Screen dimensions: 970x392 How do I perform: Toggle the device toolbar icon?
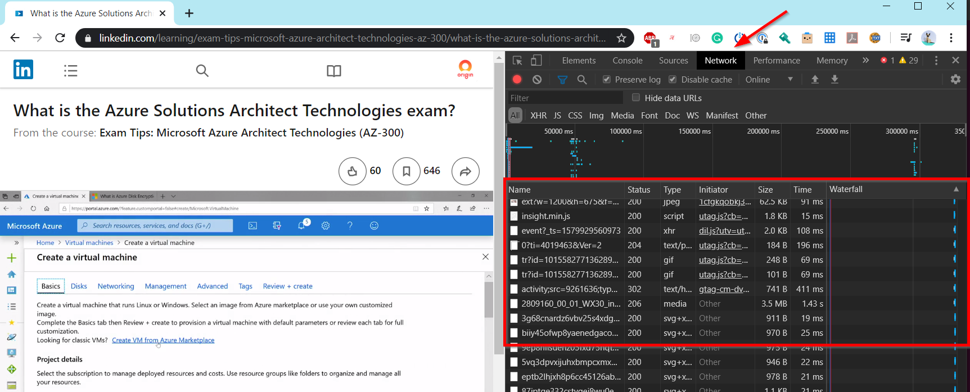(536, 61)
